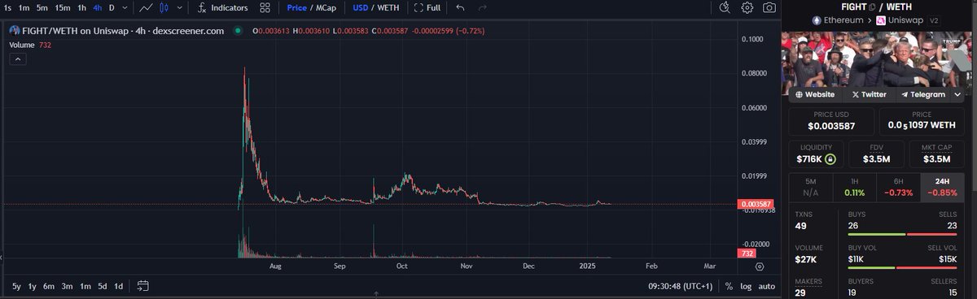The height and width of the screenshot is (299, 977).
Task: Click the undo arrow icon
Action: [461, 7]
